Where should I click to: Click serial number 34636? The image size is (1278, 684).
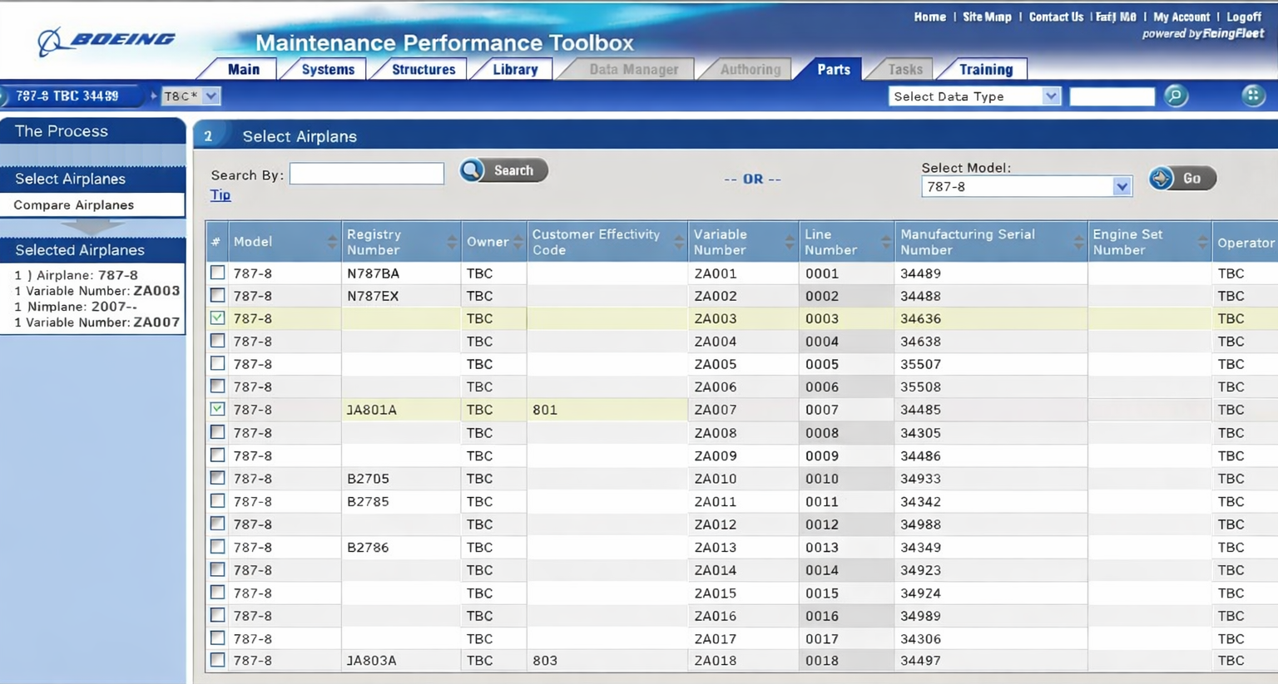point(920,319)
